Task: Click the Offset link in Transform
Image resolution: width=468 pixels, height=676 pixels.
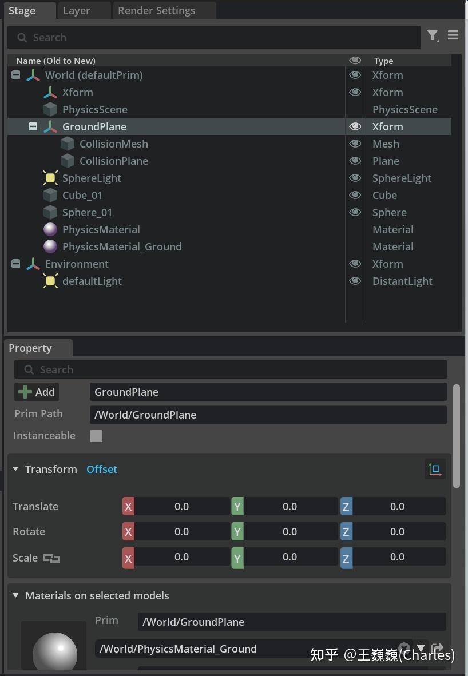Action: click(102, 469)
